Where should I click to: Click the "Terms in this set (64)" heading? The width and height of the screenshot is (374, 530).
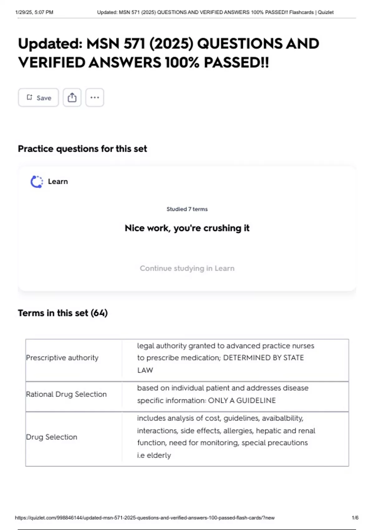pos(63,313)
